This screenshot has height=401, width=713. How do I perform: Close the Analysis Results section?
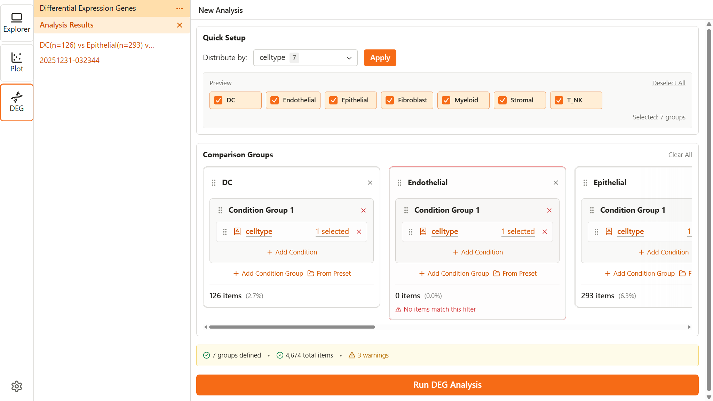point(180,25)
